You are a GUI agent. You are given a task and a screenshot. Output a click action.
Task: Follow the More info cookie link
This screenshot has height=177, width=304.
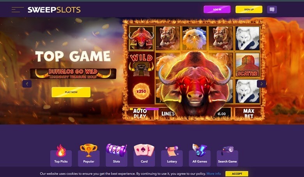(x=214, y=174)
